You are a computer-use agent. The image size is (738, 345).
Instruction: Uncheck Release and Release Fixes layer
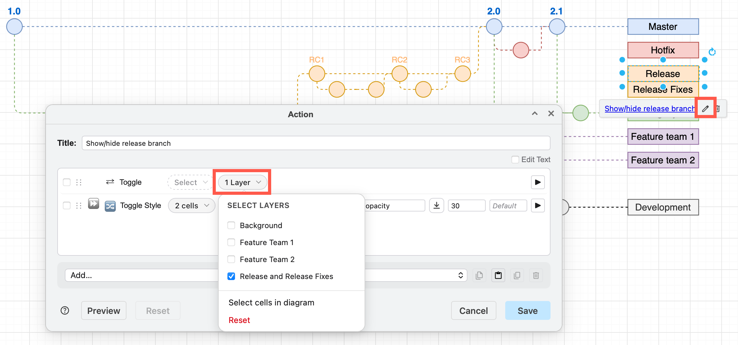click(231, 276)
